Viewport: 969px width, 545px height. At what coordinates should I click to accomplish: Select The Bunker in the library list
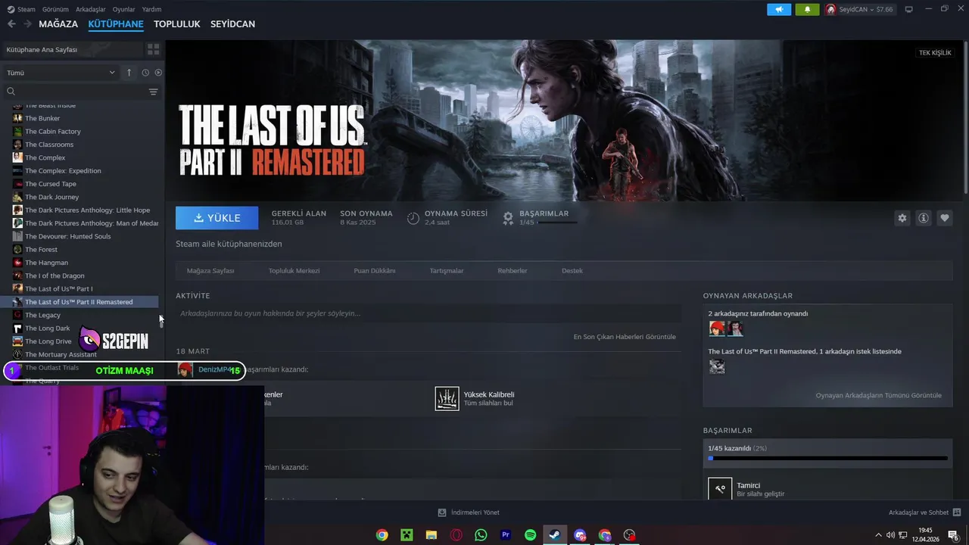42,118
